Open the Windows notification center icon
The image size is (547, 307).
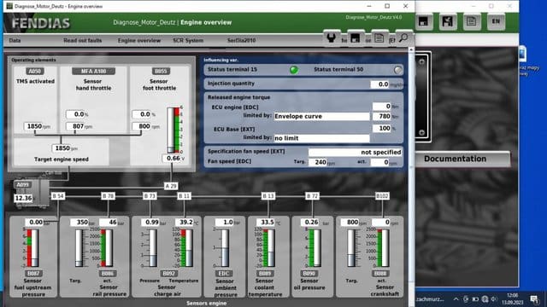tap(533, 299)
